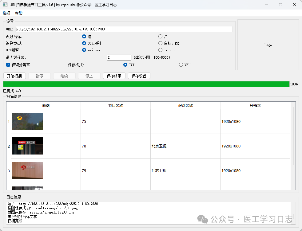Click the 保存结果 (Save Results) button
The width and height of the screenshot is (302, 231).
pos(114,76)
